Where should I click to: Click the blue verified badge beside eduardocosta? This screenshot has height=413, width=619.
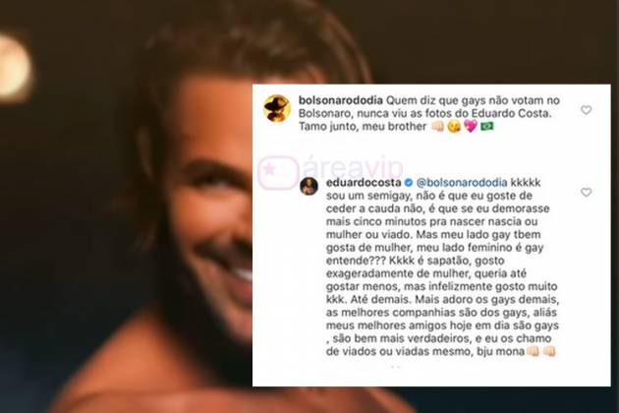[409, 183]
